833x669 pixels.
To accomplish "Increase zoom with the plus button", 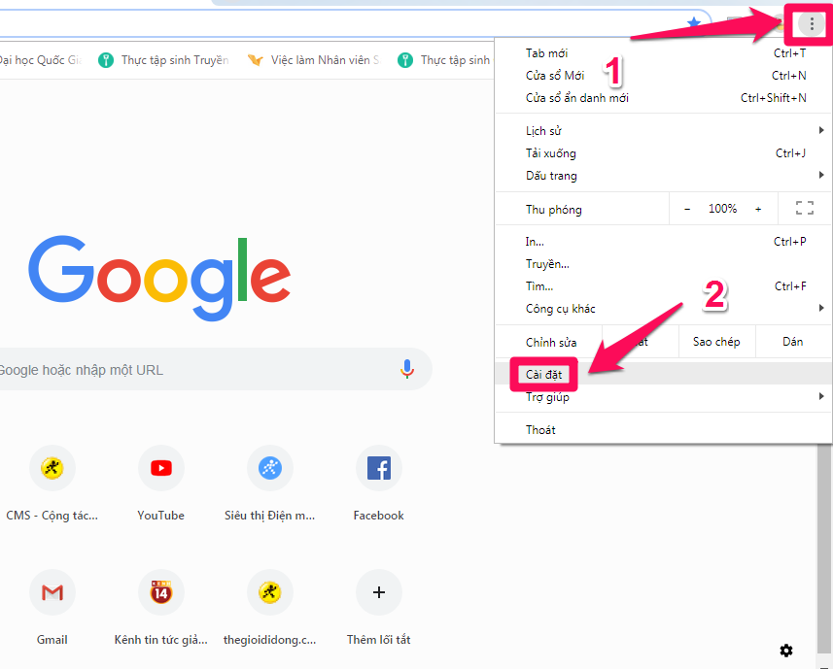I will click(x=758, y=209).
